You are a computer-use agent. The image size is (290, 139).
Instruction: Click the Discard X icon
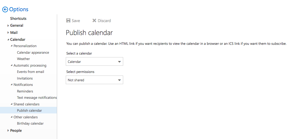94,21
